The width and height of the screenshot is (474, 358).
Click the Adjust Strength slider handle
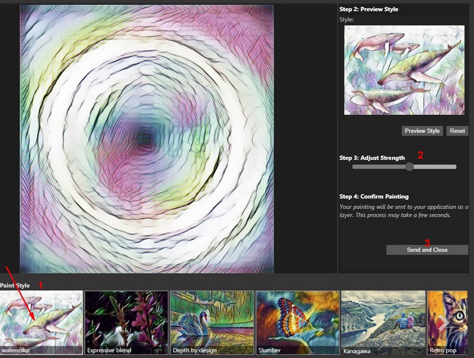[x=410, y=167]
